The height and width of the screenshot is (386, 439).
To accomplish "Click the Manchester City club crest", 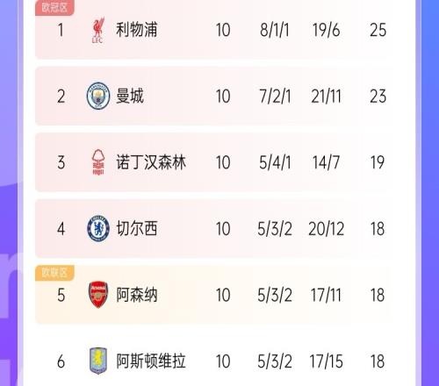I will 98,96.
